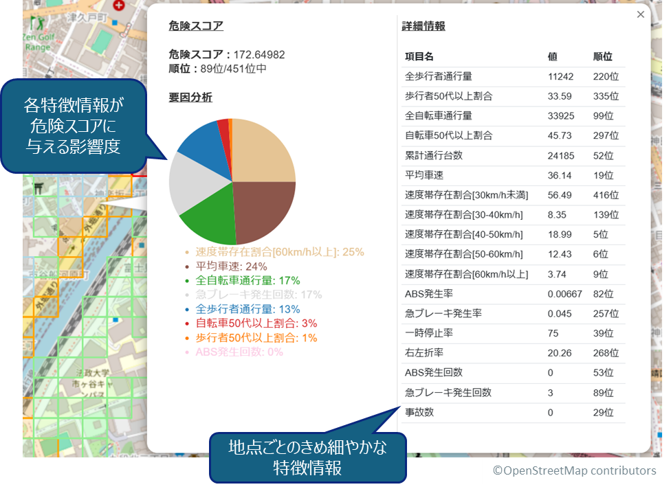
Task: Click the value 36.14 in the table
Action: (x=560, y=175)
